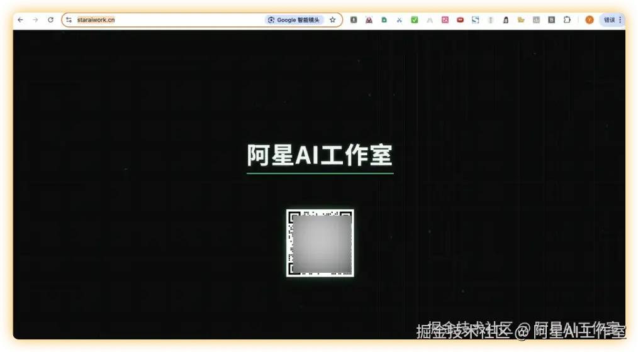Go back to the previous page
Screen dimensions: 638x352
pos(20,20)
